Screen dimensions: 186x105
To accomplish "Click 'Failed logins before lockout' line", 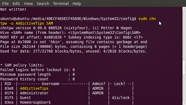I will pos(37,70).
